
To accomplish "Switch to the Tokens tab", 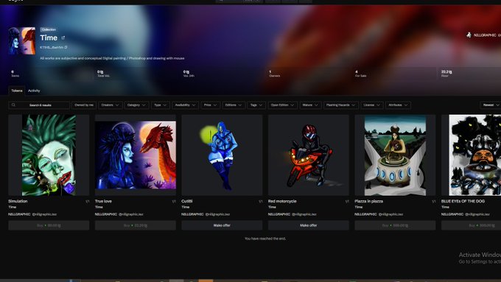I will pos(17,91).
